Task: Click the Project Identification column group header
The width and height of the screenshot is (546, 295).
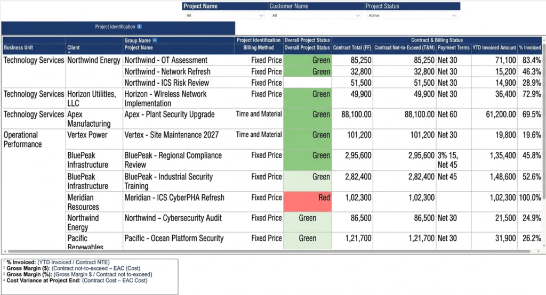Action: point(259,40)
